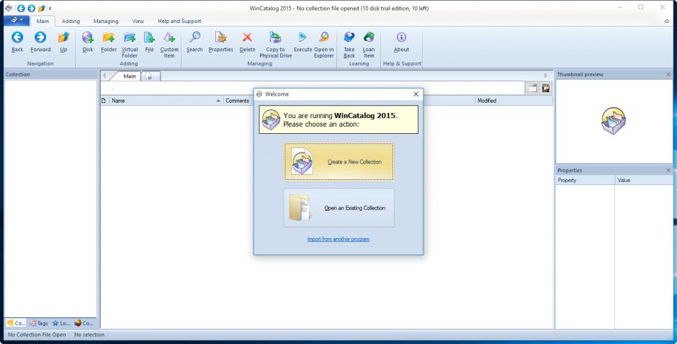
Task: Select the Main document tab above the list
Action: pyautogui.click(x=129, y=76)
